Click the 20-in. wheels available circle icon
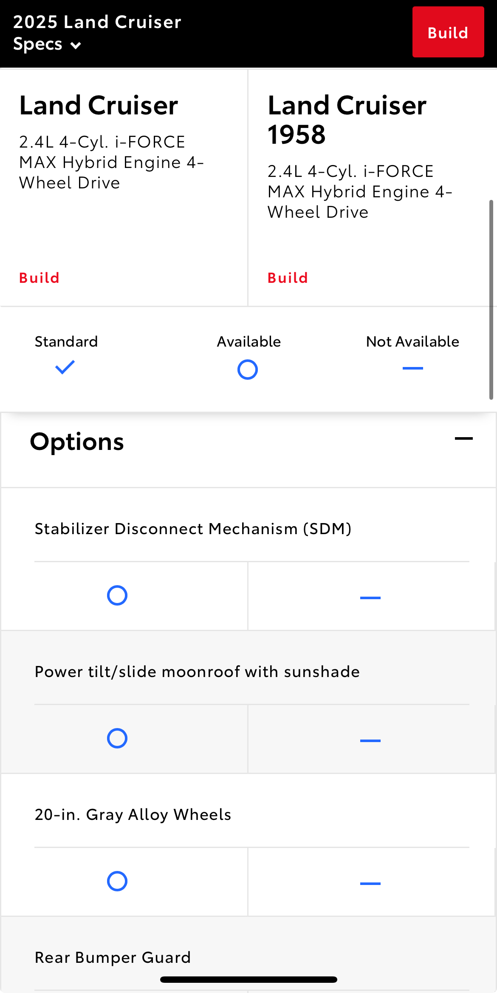The width and height of the screenshot is (497, 993). click(117, 881)
